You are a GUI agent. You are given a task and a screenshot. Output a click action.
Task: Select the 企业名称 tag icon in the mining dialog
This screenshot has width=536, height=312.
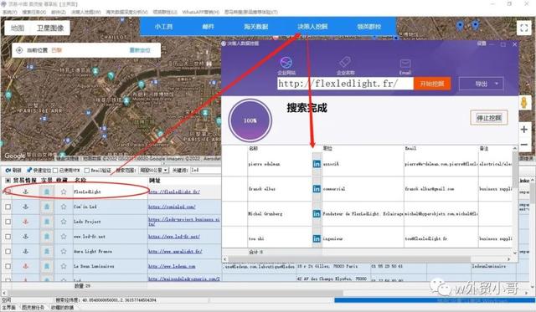click(x=345, y=63)
